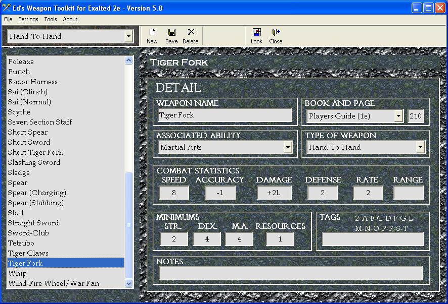
Task: Click the Speed field showing 8
Action: coord(174,193)
